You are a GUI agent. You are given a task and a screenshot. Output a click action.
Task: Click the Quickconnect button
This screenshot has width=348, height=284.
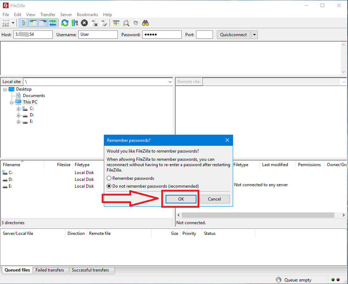(x=233, y=34)
